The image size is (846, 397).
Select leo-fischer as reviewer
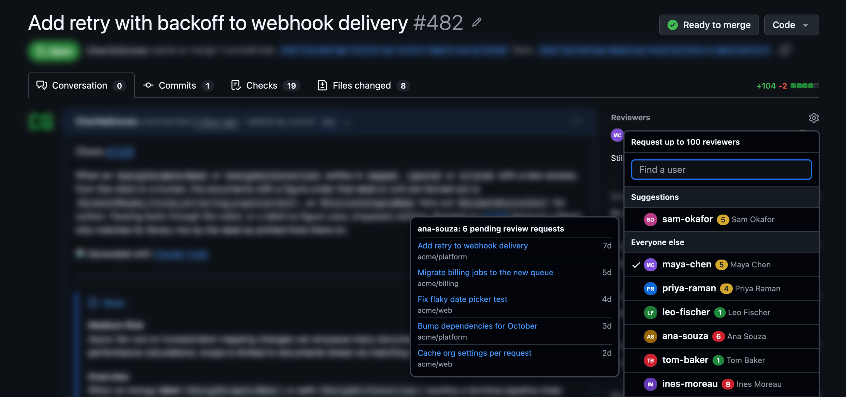click(x=721, y=313)
